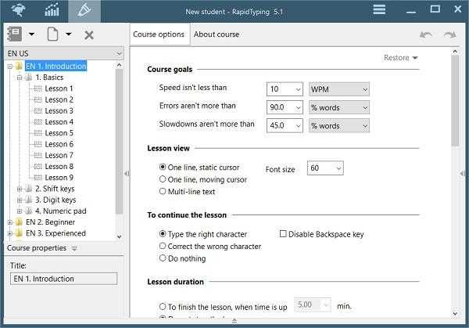This screenshot has width=469, height=328.
Task: Open the typing lesson mode icon
Action: pyautogui.click(x=19, y=10)
